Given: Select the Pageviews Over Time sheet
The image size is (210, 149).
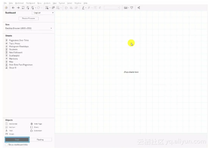Looking at the screenshot, I should pyautogui.click(x=17, y=40).
